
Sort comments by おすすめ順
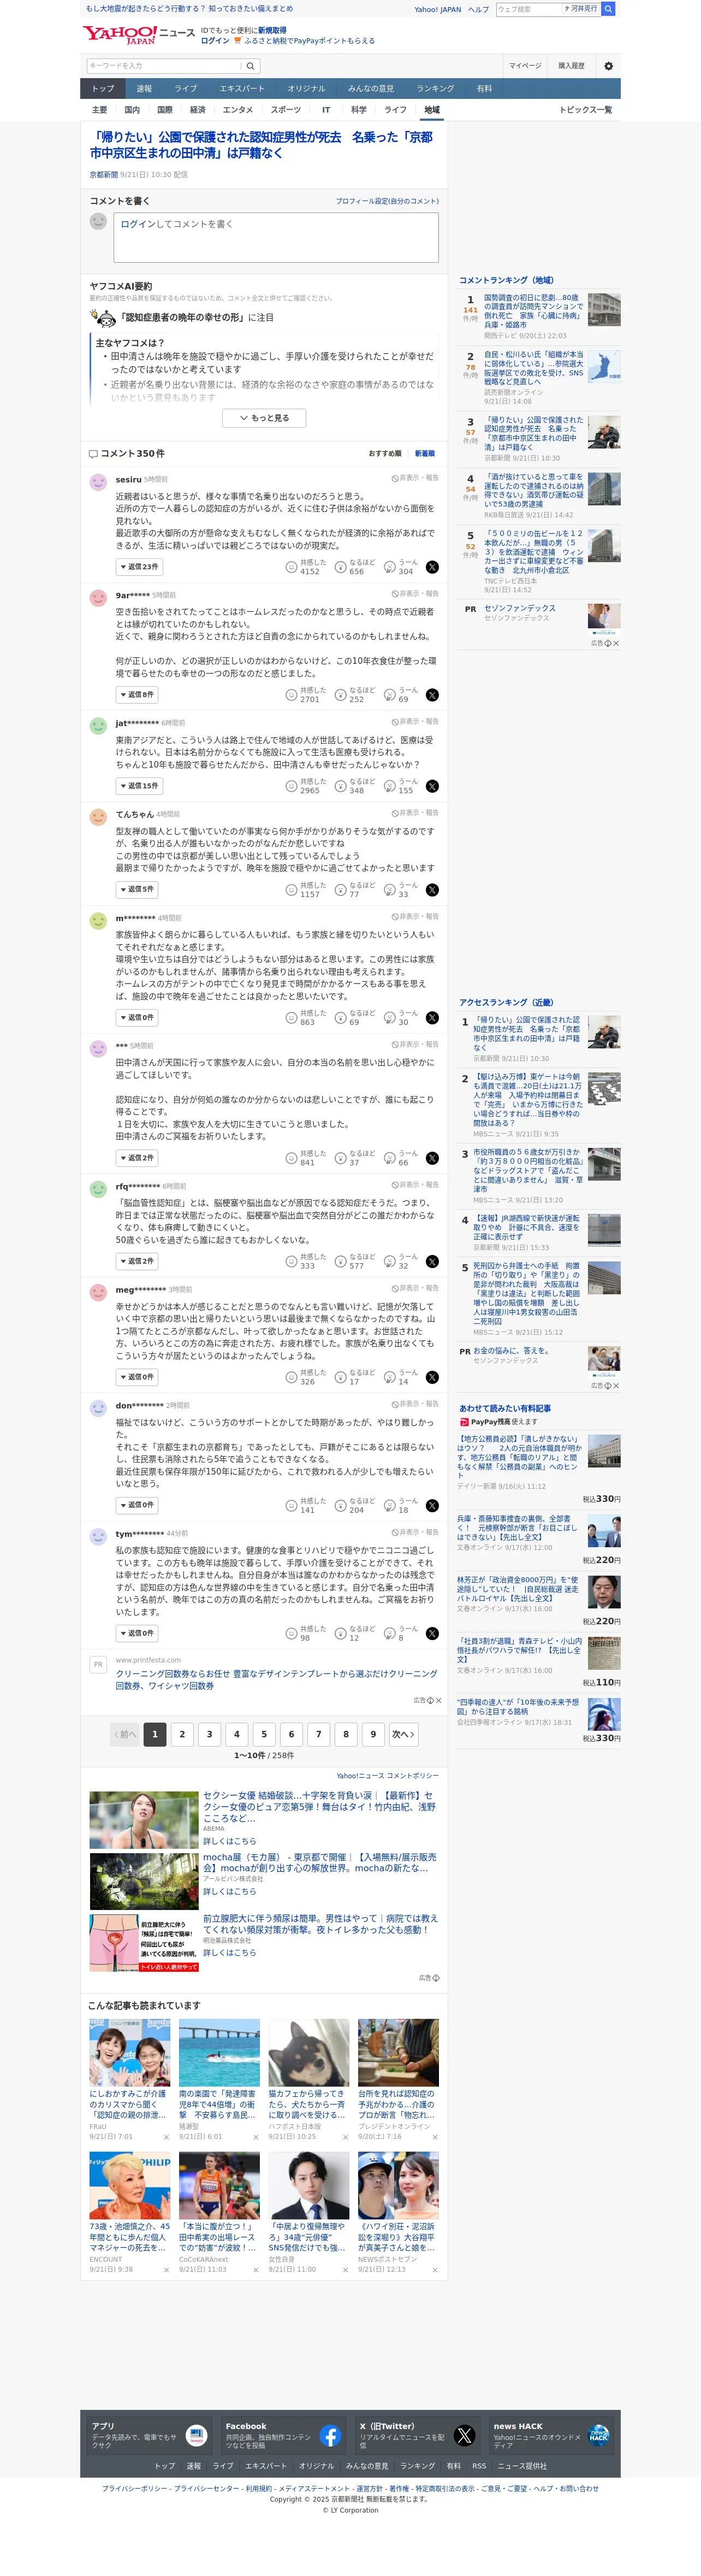[384, 454]
